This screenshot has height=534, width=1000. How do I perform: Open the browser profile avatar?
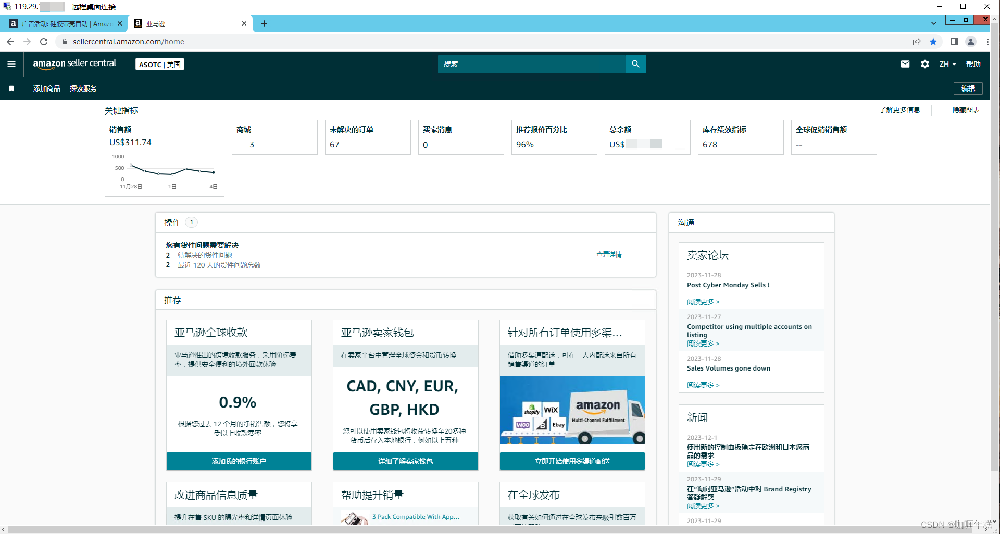pos(971,42)
